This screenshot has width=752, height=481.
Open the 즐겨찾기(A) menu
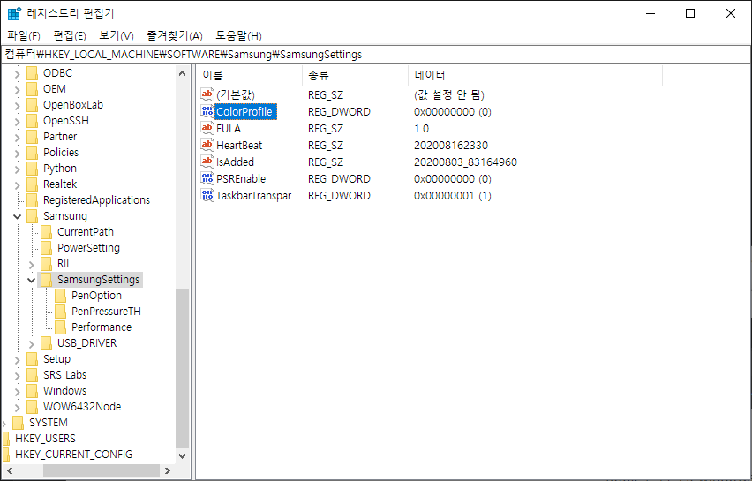click(175, 35)
